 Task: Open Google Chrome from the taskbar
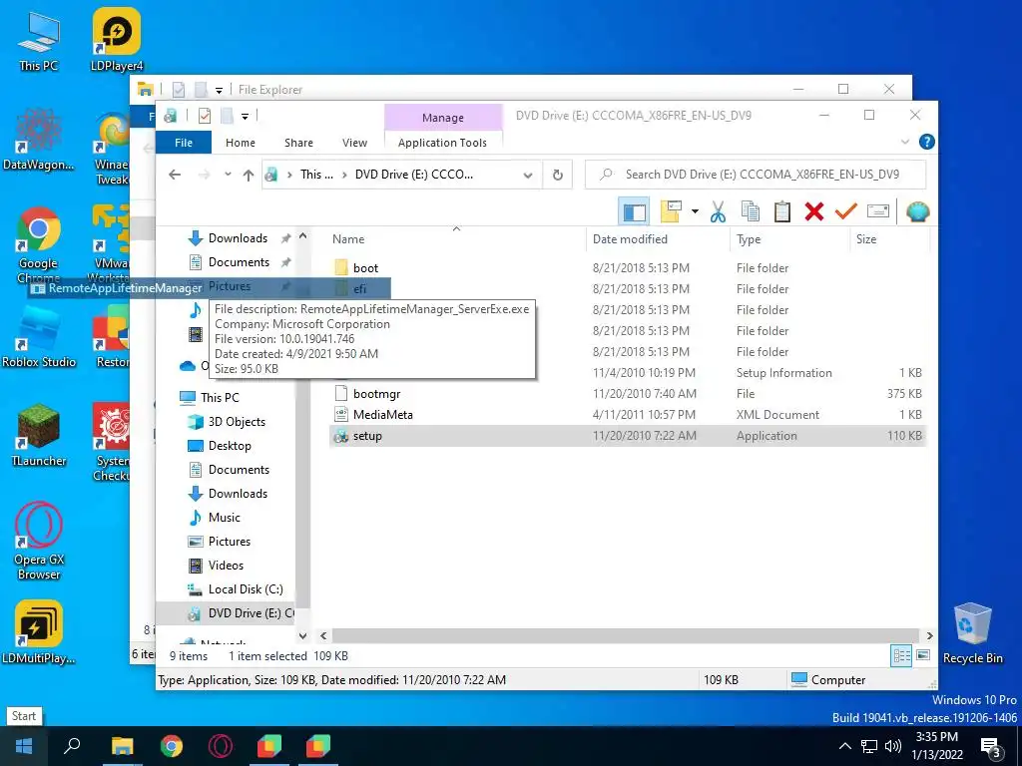(x=172, y=746)
